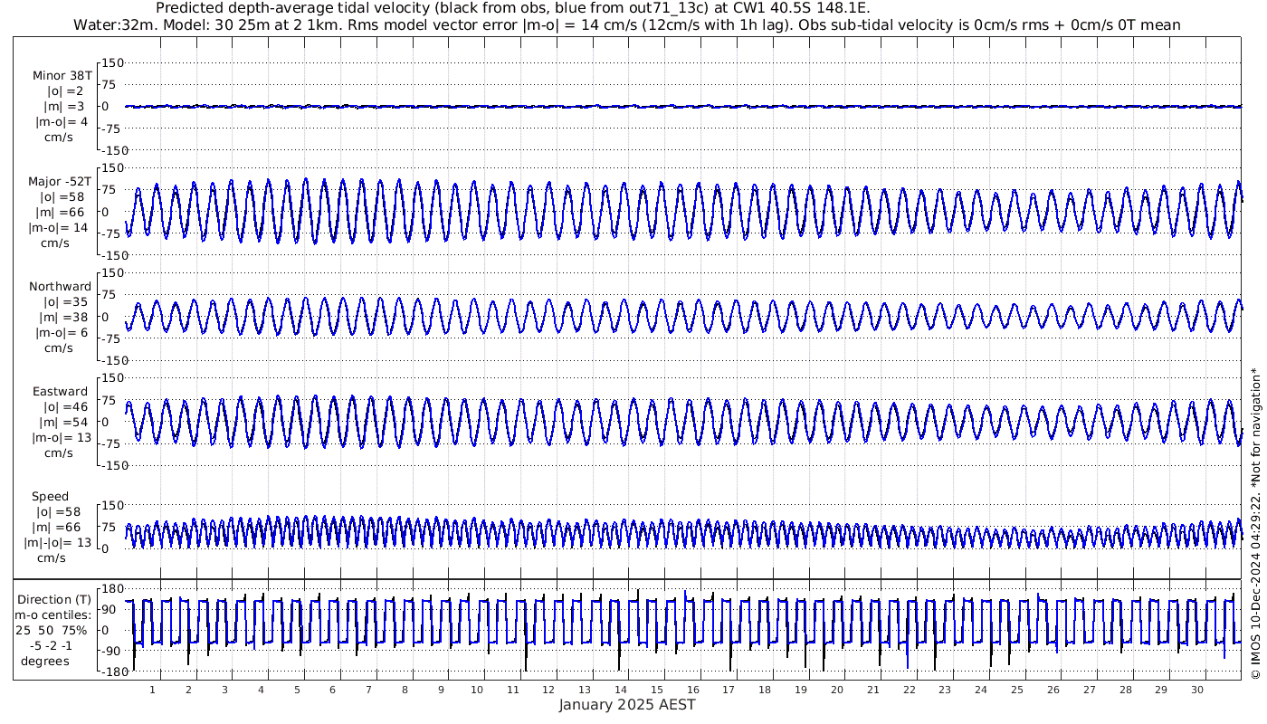Click '|m-o|= 13' in the Eastward panel
1267x724 pixels.
(x=61, y=439)
